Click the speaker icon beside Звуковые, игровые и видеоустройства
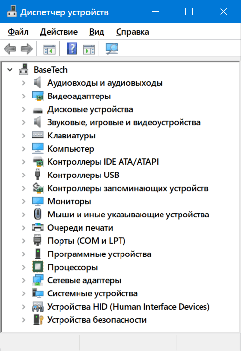 38,122
